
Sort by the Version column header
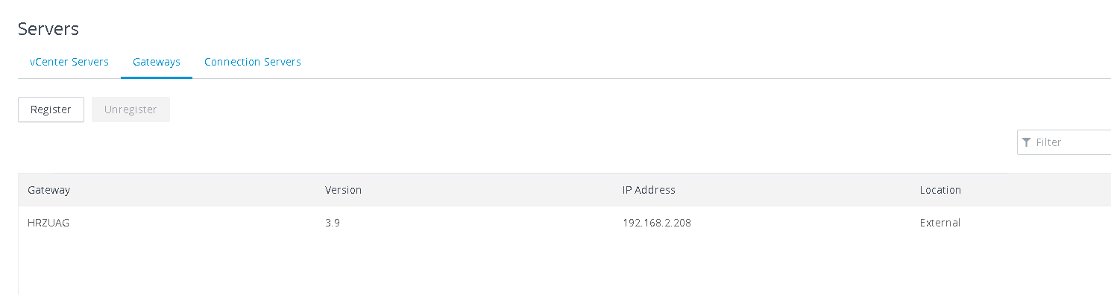(x=343, y=190)
